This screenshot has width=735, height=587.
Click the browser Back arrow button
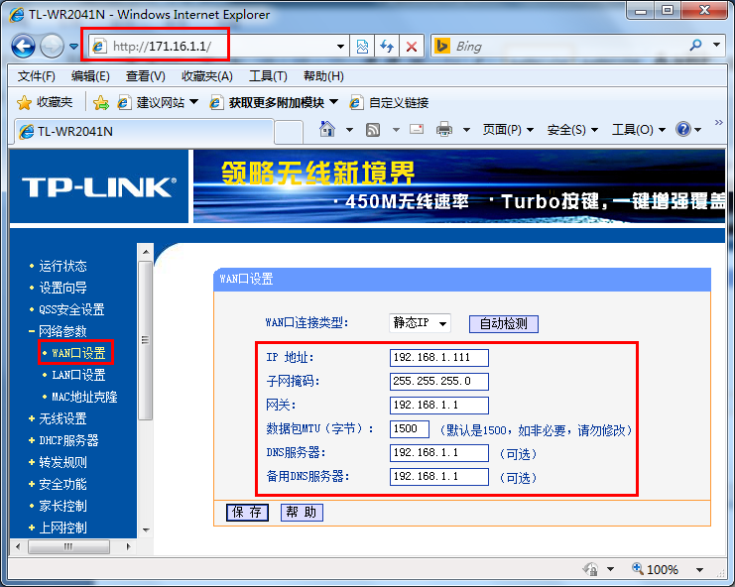pos(24,46)
